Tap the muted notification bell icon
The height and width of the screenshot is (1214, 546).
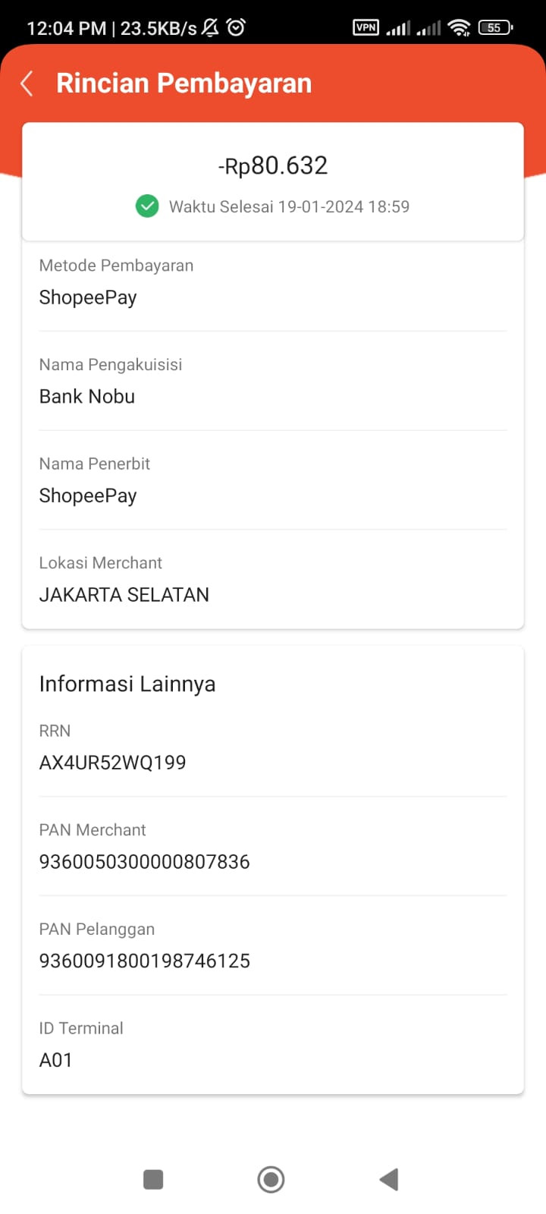[211, 28]
